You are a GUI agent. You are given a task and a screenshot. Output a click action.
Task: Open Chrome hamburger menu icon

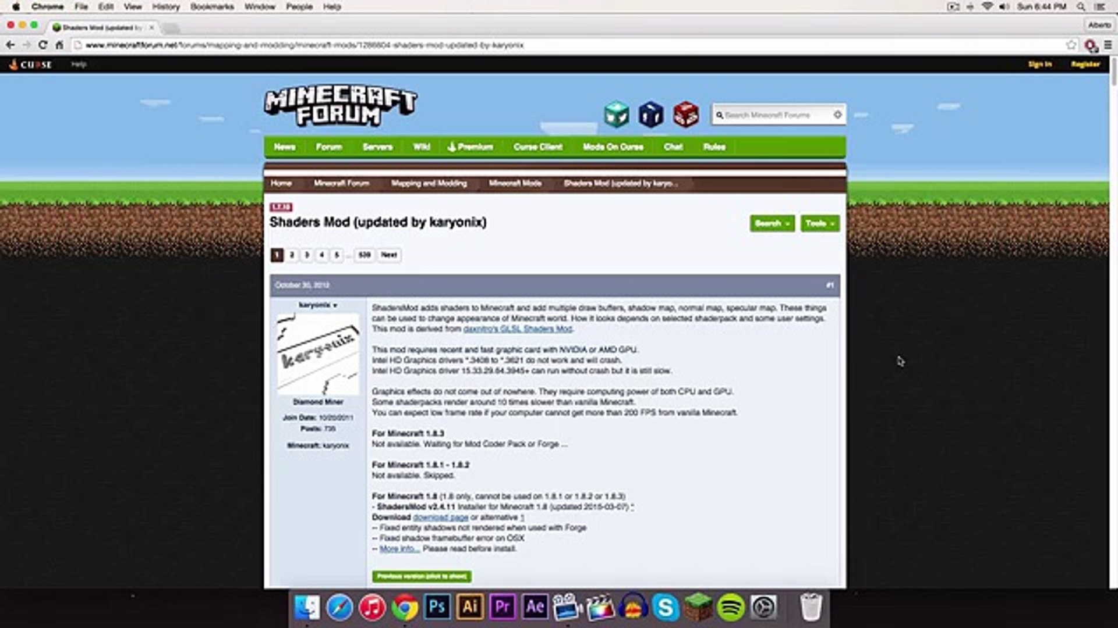1108,45
